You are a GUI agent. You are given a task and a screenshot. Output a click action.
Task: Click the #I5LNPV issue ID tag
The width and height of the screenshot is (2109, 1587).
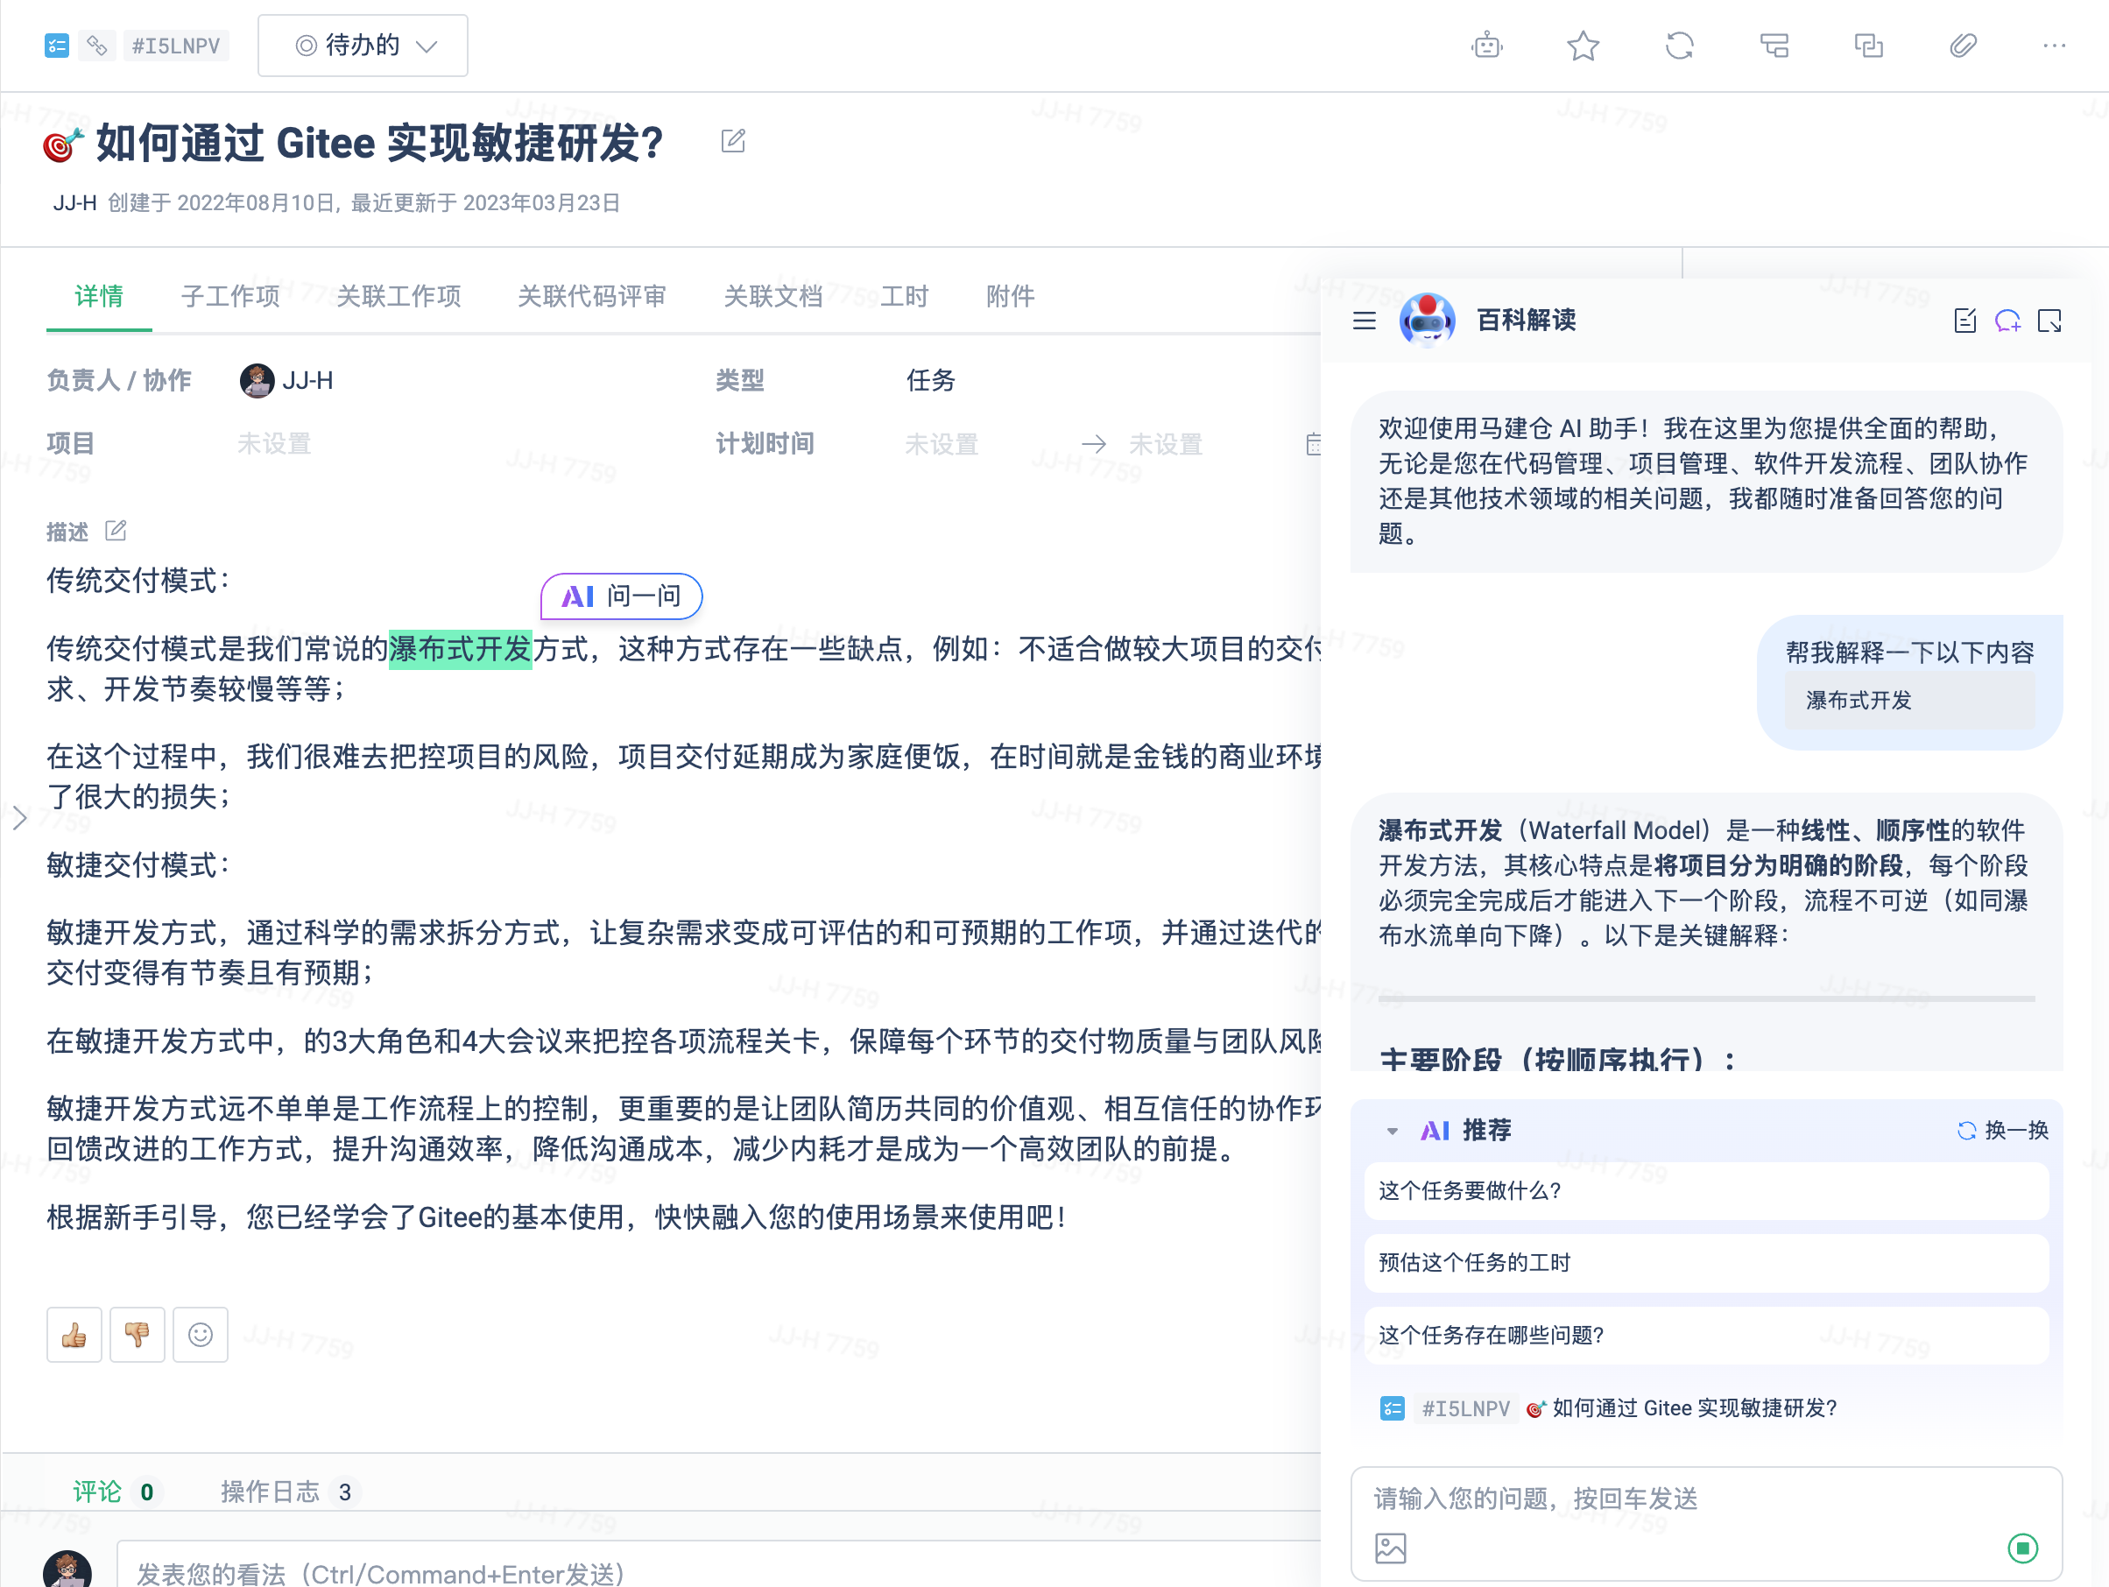pos(176,45)
